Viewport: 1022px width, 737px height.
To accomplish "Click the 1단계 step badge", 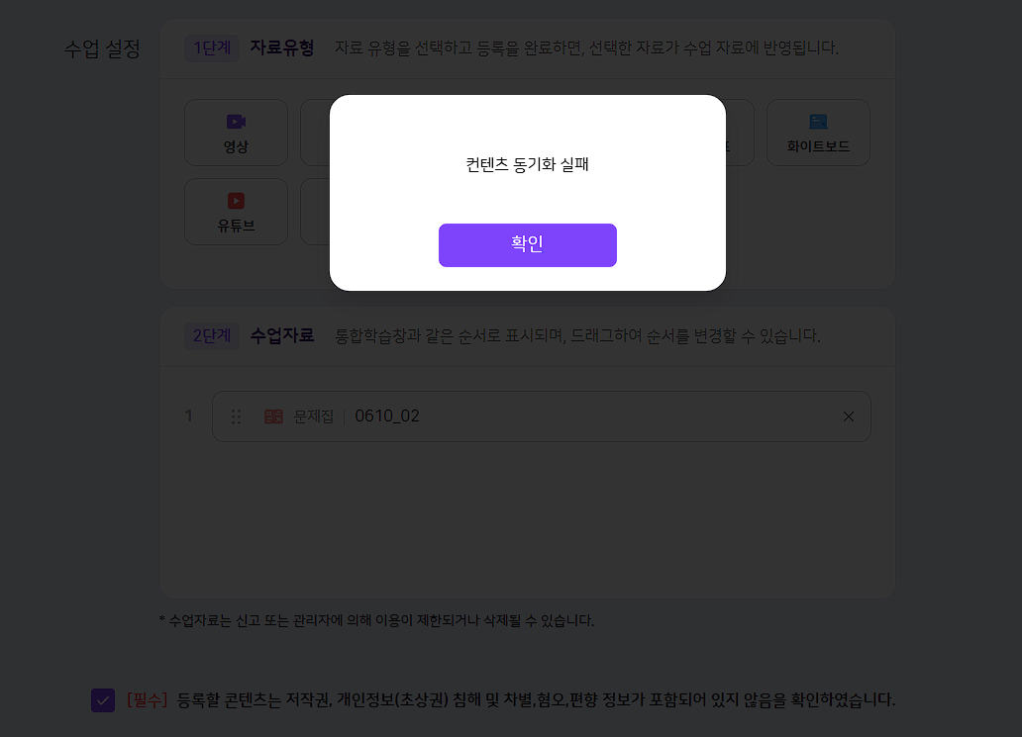I will (x=212, y=48).
